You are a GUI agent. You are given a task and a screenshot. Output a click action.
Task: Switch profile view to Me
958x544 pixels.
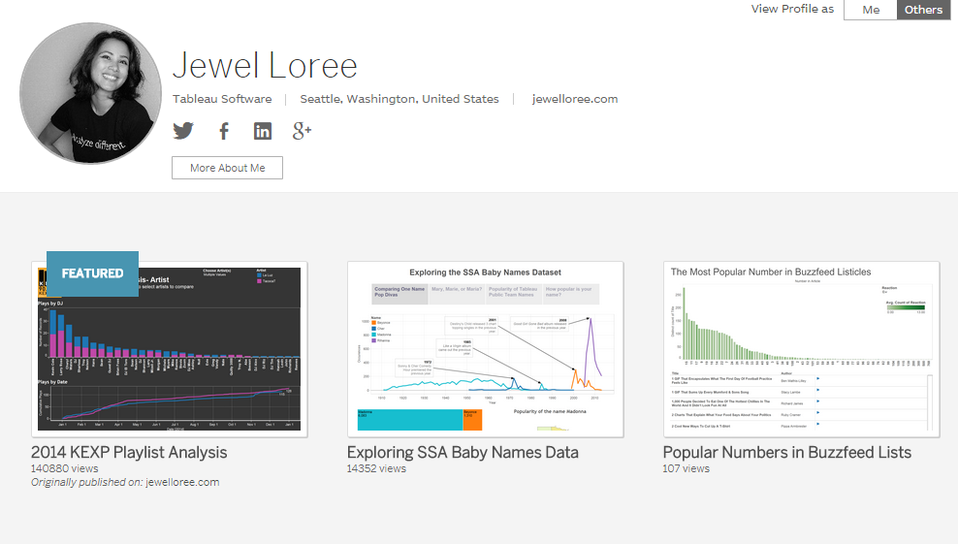pyautogui.click(x=871, y=10)
